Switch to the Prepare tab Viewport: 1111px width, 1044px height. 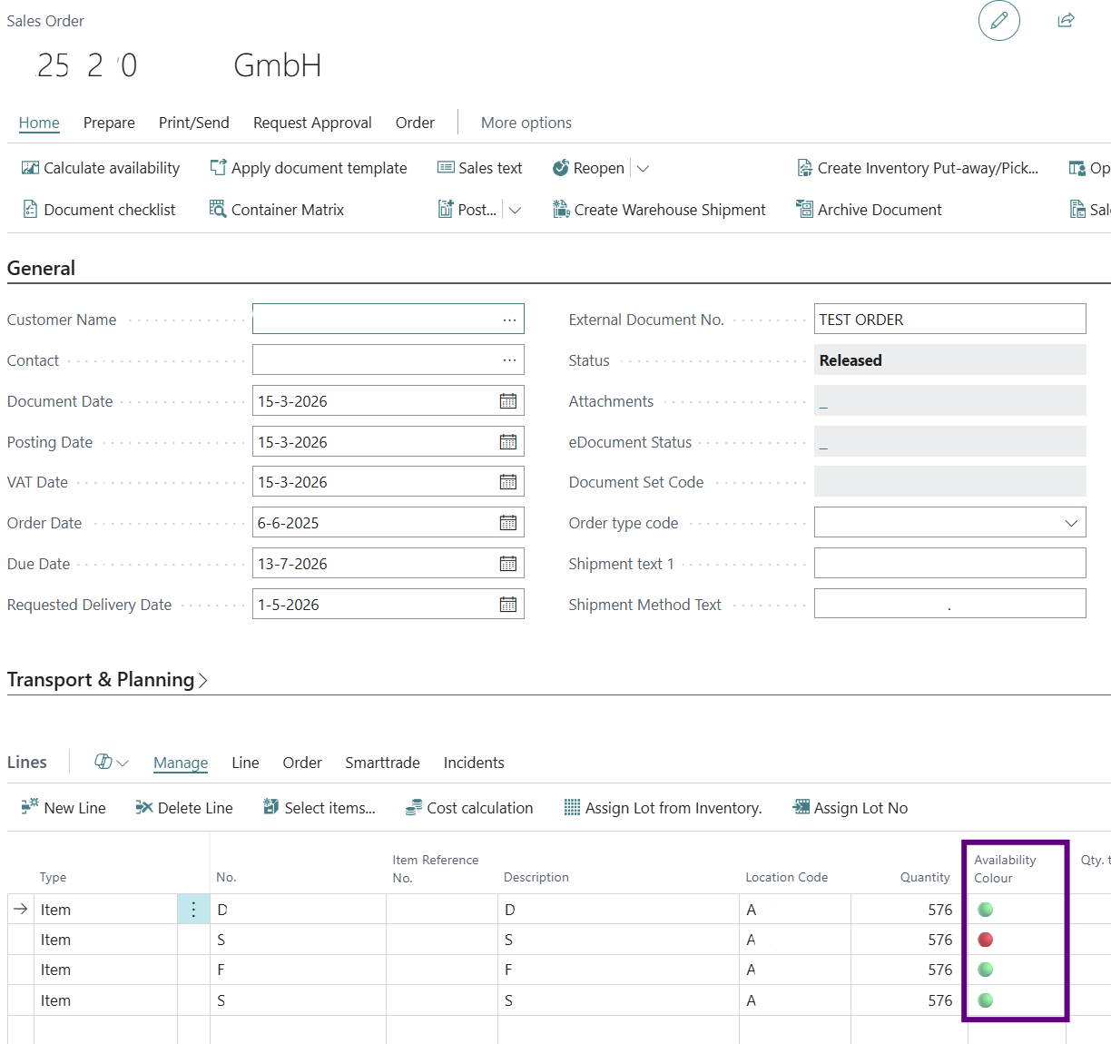[x=109, y=123]
